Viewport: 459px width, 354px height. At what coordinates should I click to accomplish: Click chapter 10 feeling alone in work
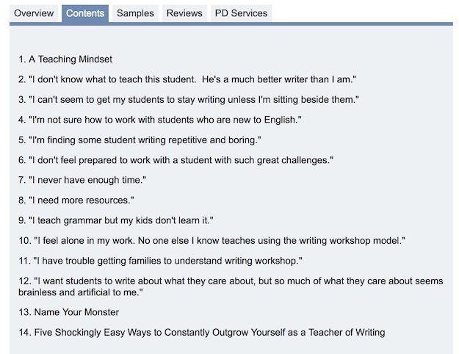click(x=212, y=241)
